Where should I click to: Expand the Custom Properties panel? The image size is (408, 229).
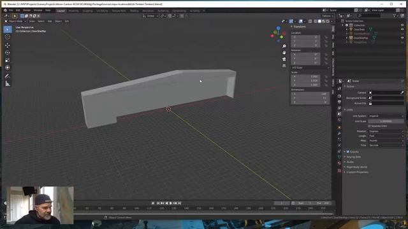357,172
